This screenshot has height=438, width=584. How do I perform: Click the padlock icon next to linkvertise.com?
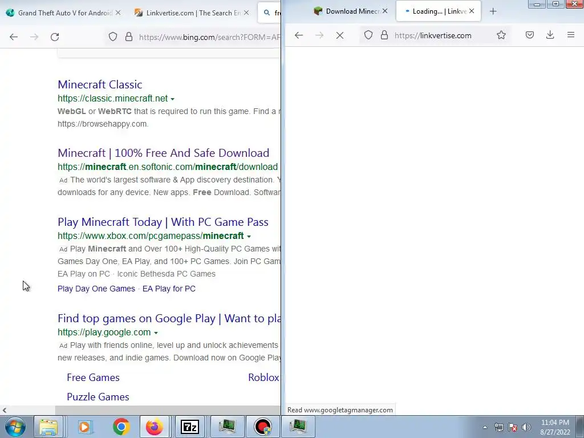(x=384, y=35)
